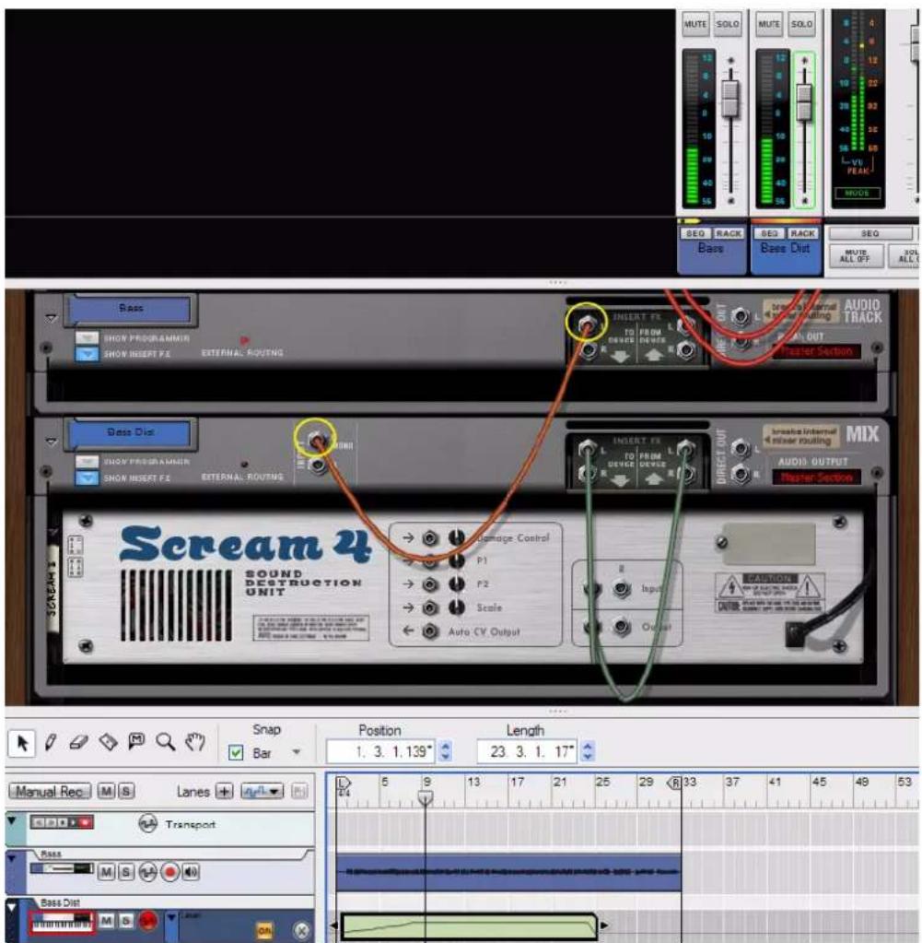Viewport: 922px width, 943px height.
Task: Select the Eraser tool
Action: [x=79, y=741]
